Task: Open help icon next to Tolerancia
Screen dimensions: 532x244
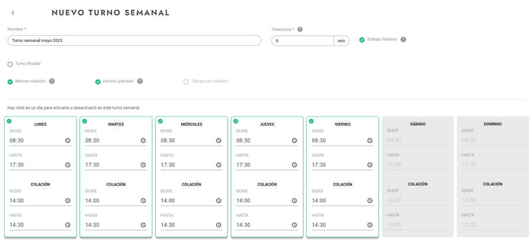Action: (300, 29)
